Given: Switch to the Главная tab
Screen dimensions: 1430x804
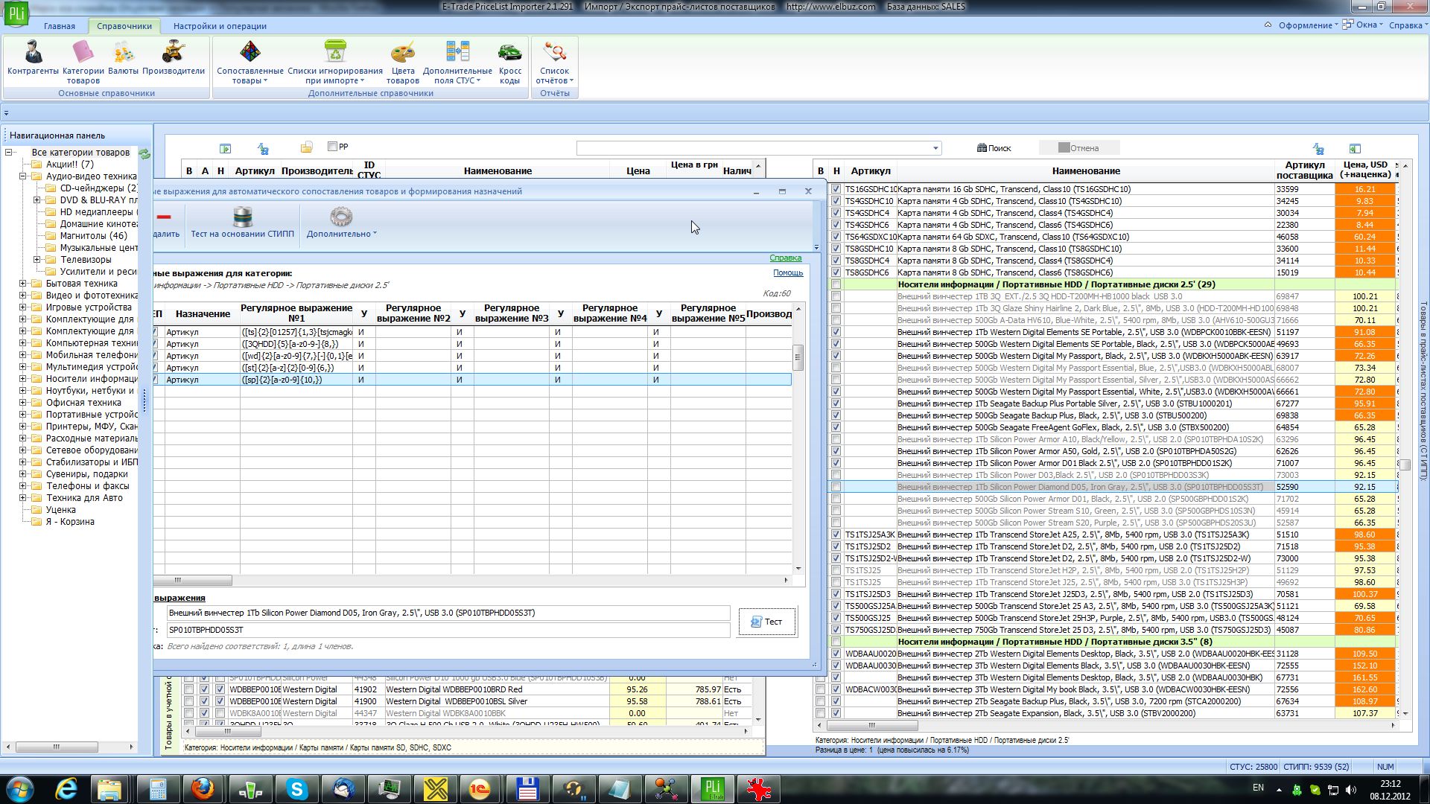Looking at the screenshot, I should (x=59, y=26).
